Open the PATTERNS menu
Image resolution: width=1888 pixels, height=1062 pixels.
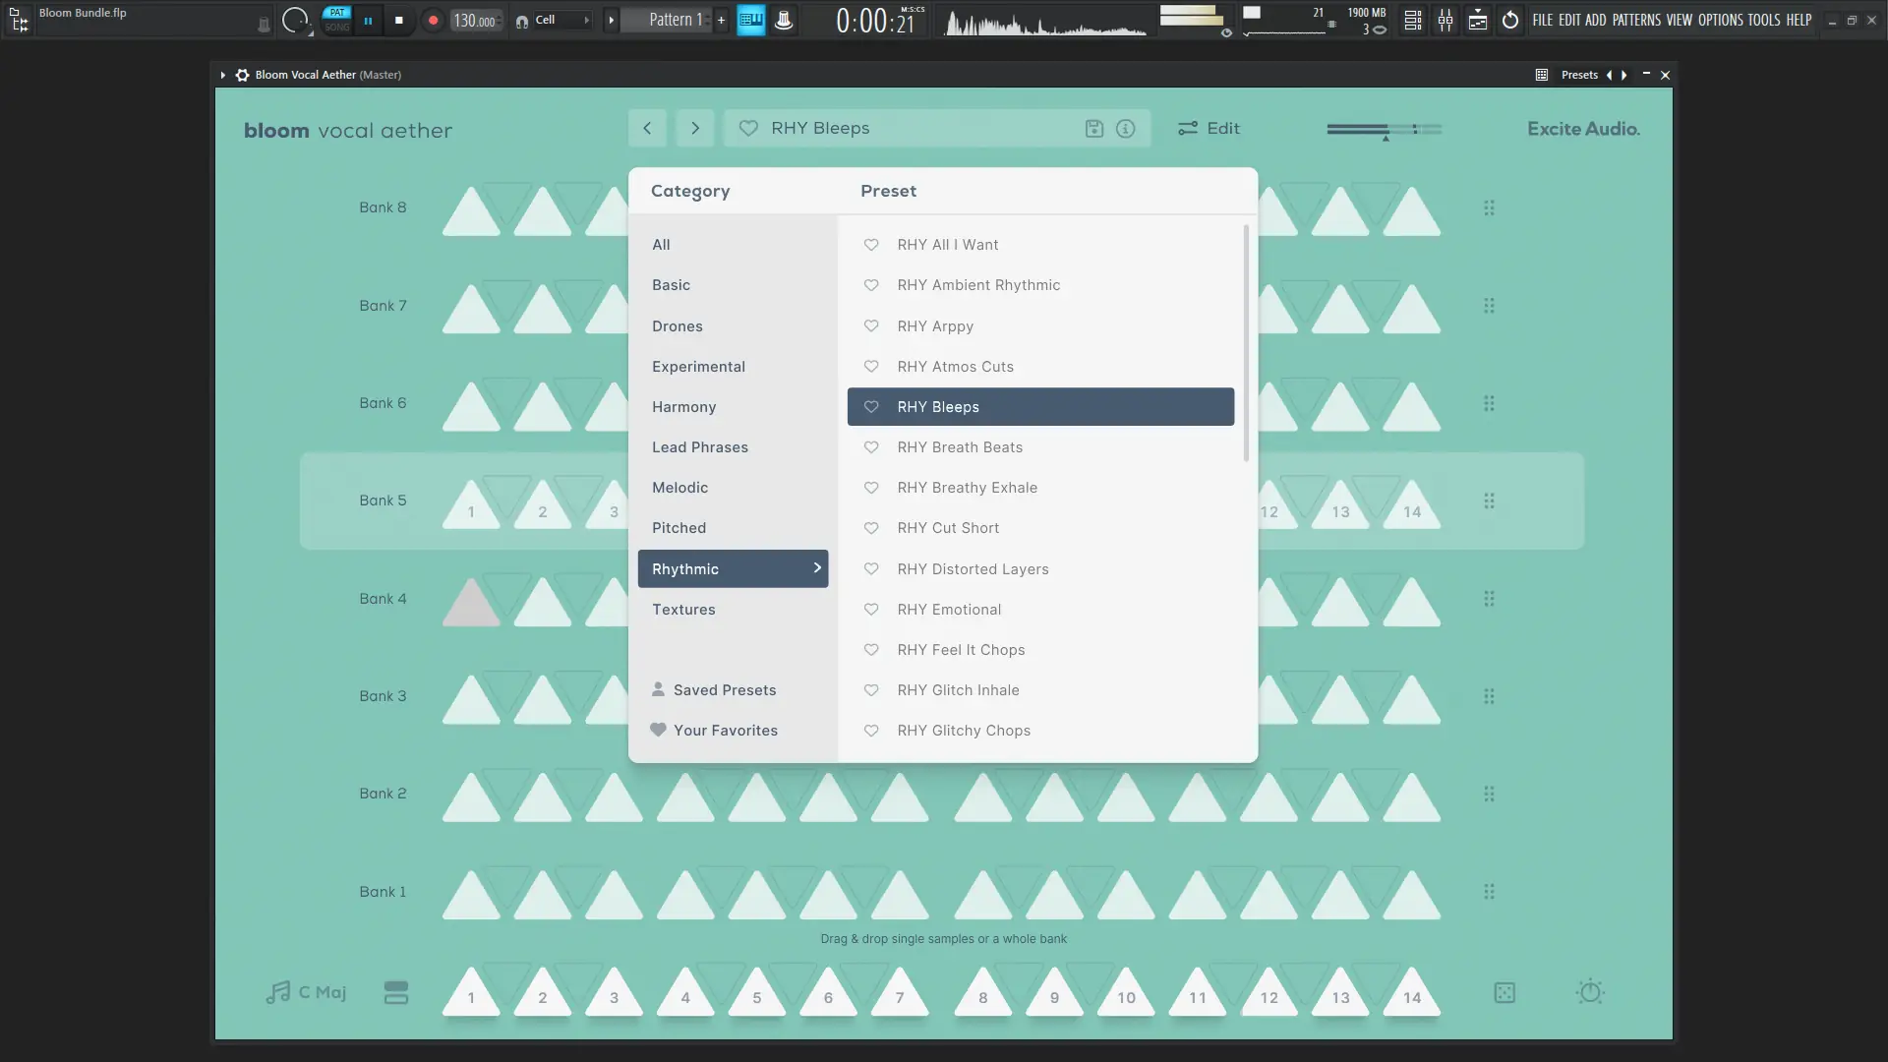tap(1636, 20)
